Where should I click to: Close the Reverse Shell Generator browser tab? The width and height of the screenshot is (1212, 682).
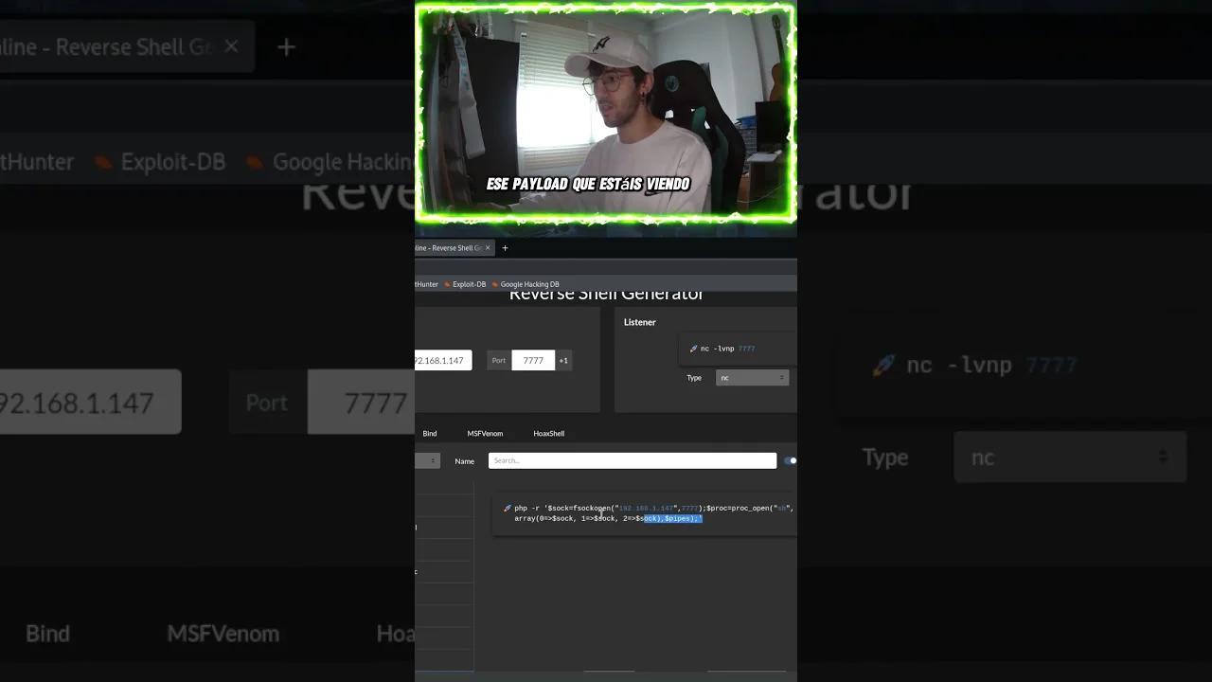click(488, 248)
